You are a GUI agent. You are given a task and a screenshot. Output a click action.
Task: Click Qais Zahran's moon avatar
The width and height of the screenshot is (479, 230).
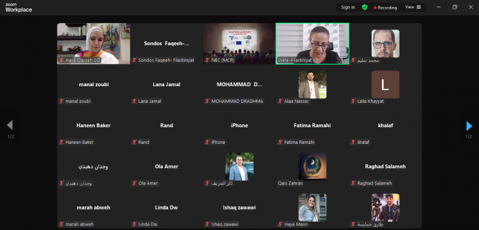pyautogui.click(x=312, y=167)
